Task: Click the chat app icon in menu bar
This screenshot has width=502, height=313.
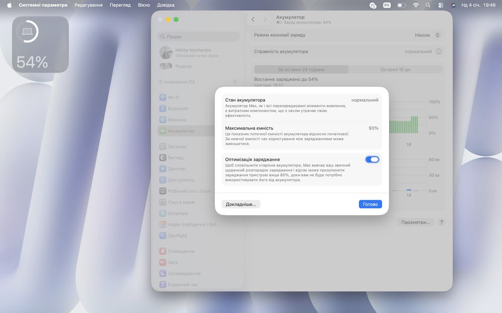Action: click(x=372, y=5)
